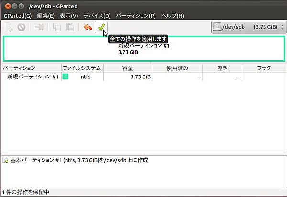Image resolution: width=287 pixels, height=197 pixels.
Task: Click the paste partition toolbar icon
Action: 70,27
